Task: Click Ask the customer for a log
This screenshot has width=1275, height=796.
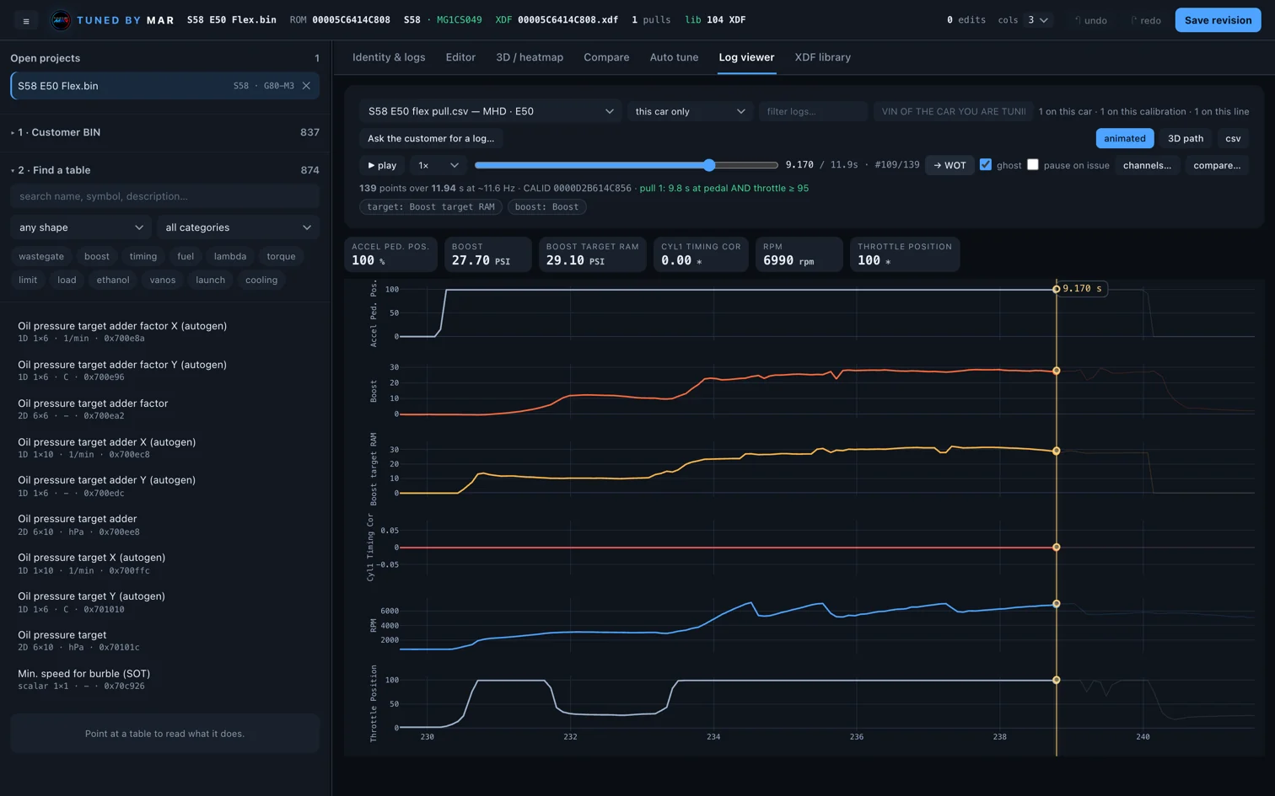Action: (x=431, y=138)
